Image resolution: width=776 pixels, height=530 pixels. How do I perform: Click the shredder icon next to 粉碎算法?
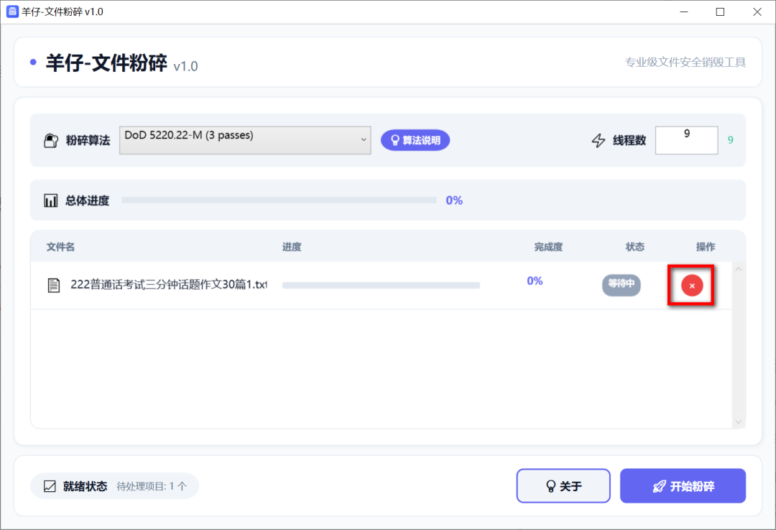[52, 140]
